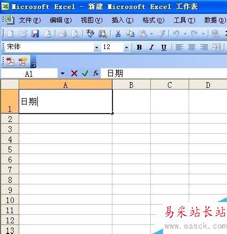This screenshot has width=227, height=234.
Task: Click the Paste icon
Action: [143, 34]
